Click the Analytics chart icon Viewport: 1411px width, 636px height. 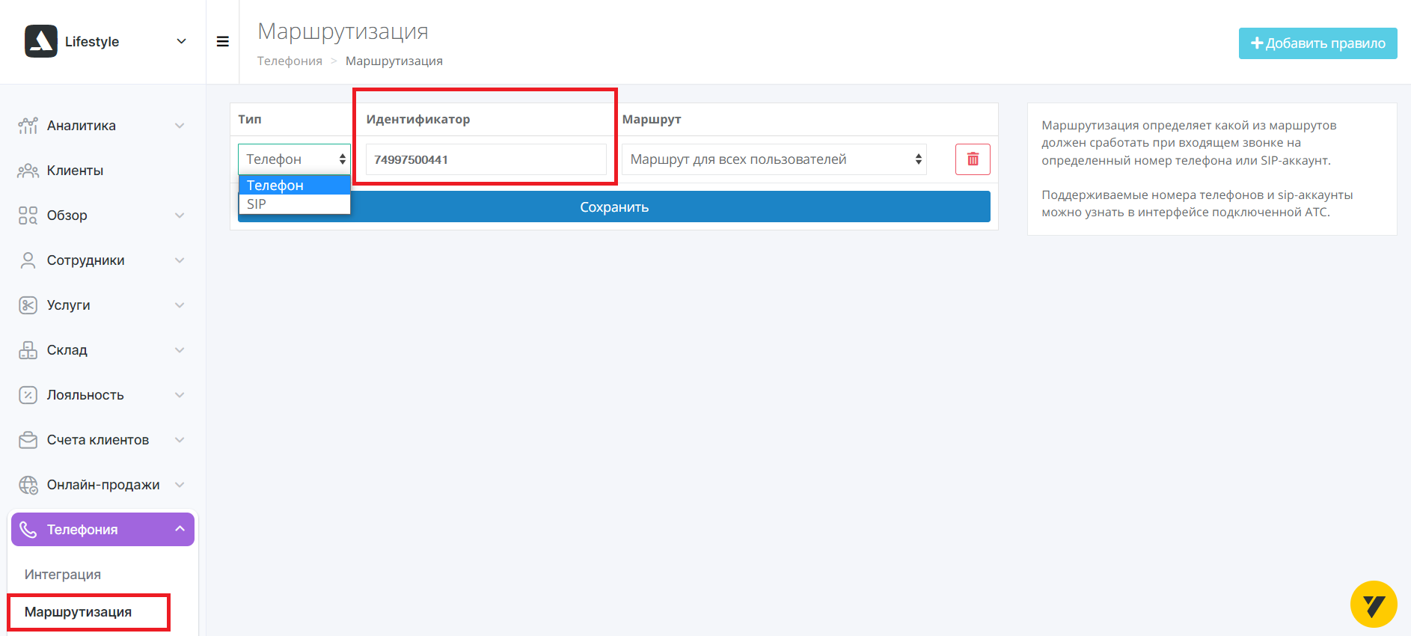28,126
